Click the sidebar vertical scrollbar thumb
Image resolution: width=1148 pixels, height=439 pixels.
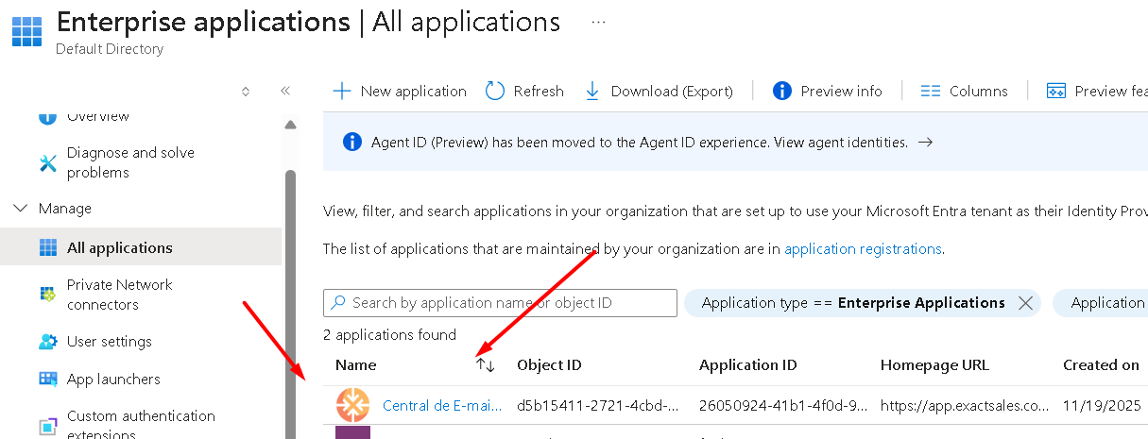tap(290, 304)
